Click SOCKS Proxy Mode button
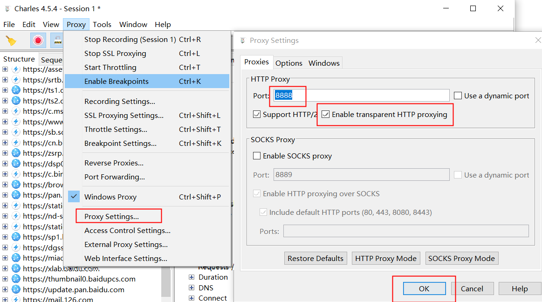The height and width of the screenshot is (302, 542). 461,258
